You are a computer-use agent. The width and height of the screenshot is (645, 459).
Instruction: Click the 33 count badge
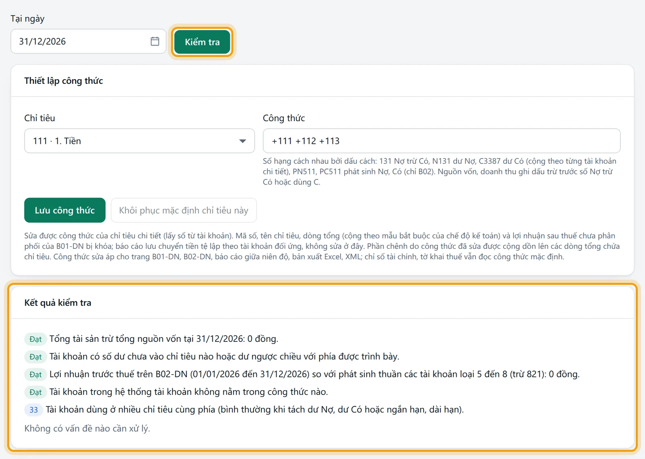click(33, 410)
